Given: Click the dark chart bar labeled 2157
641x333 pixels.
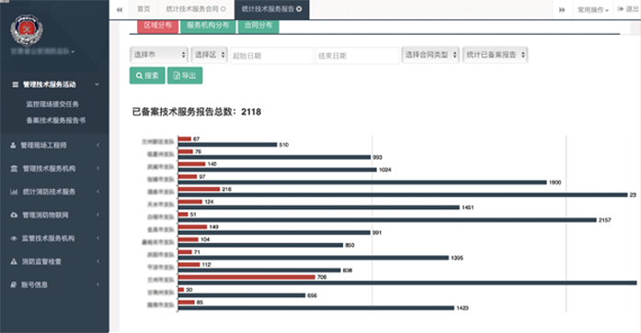Looking at the screenshot, I should pos(387,220).
